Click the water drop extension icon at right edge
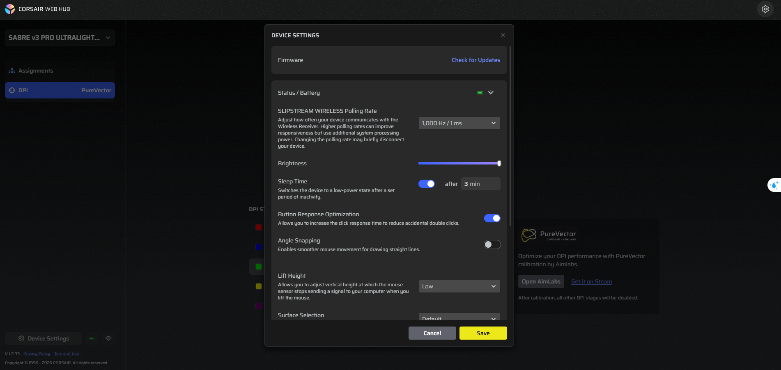This screenshot has height=370, width=781. click(774, 185)
